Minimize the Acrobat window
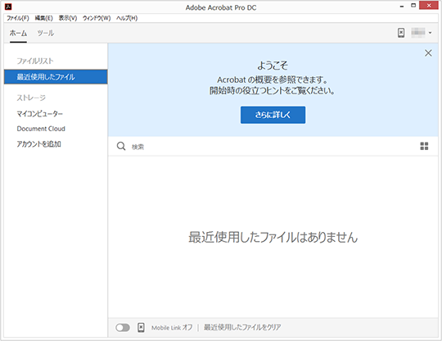The image size is (442, 341). (x=402, y=6)
